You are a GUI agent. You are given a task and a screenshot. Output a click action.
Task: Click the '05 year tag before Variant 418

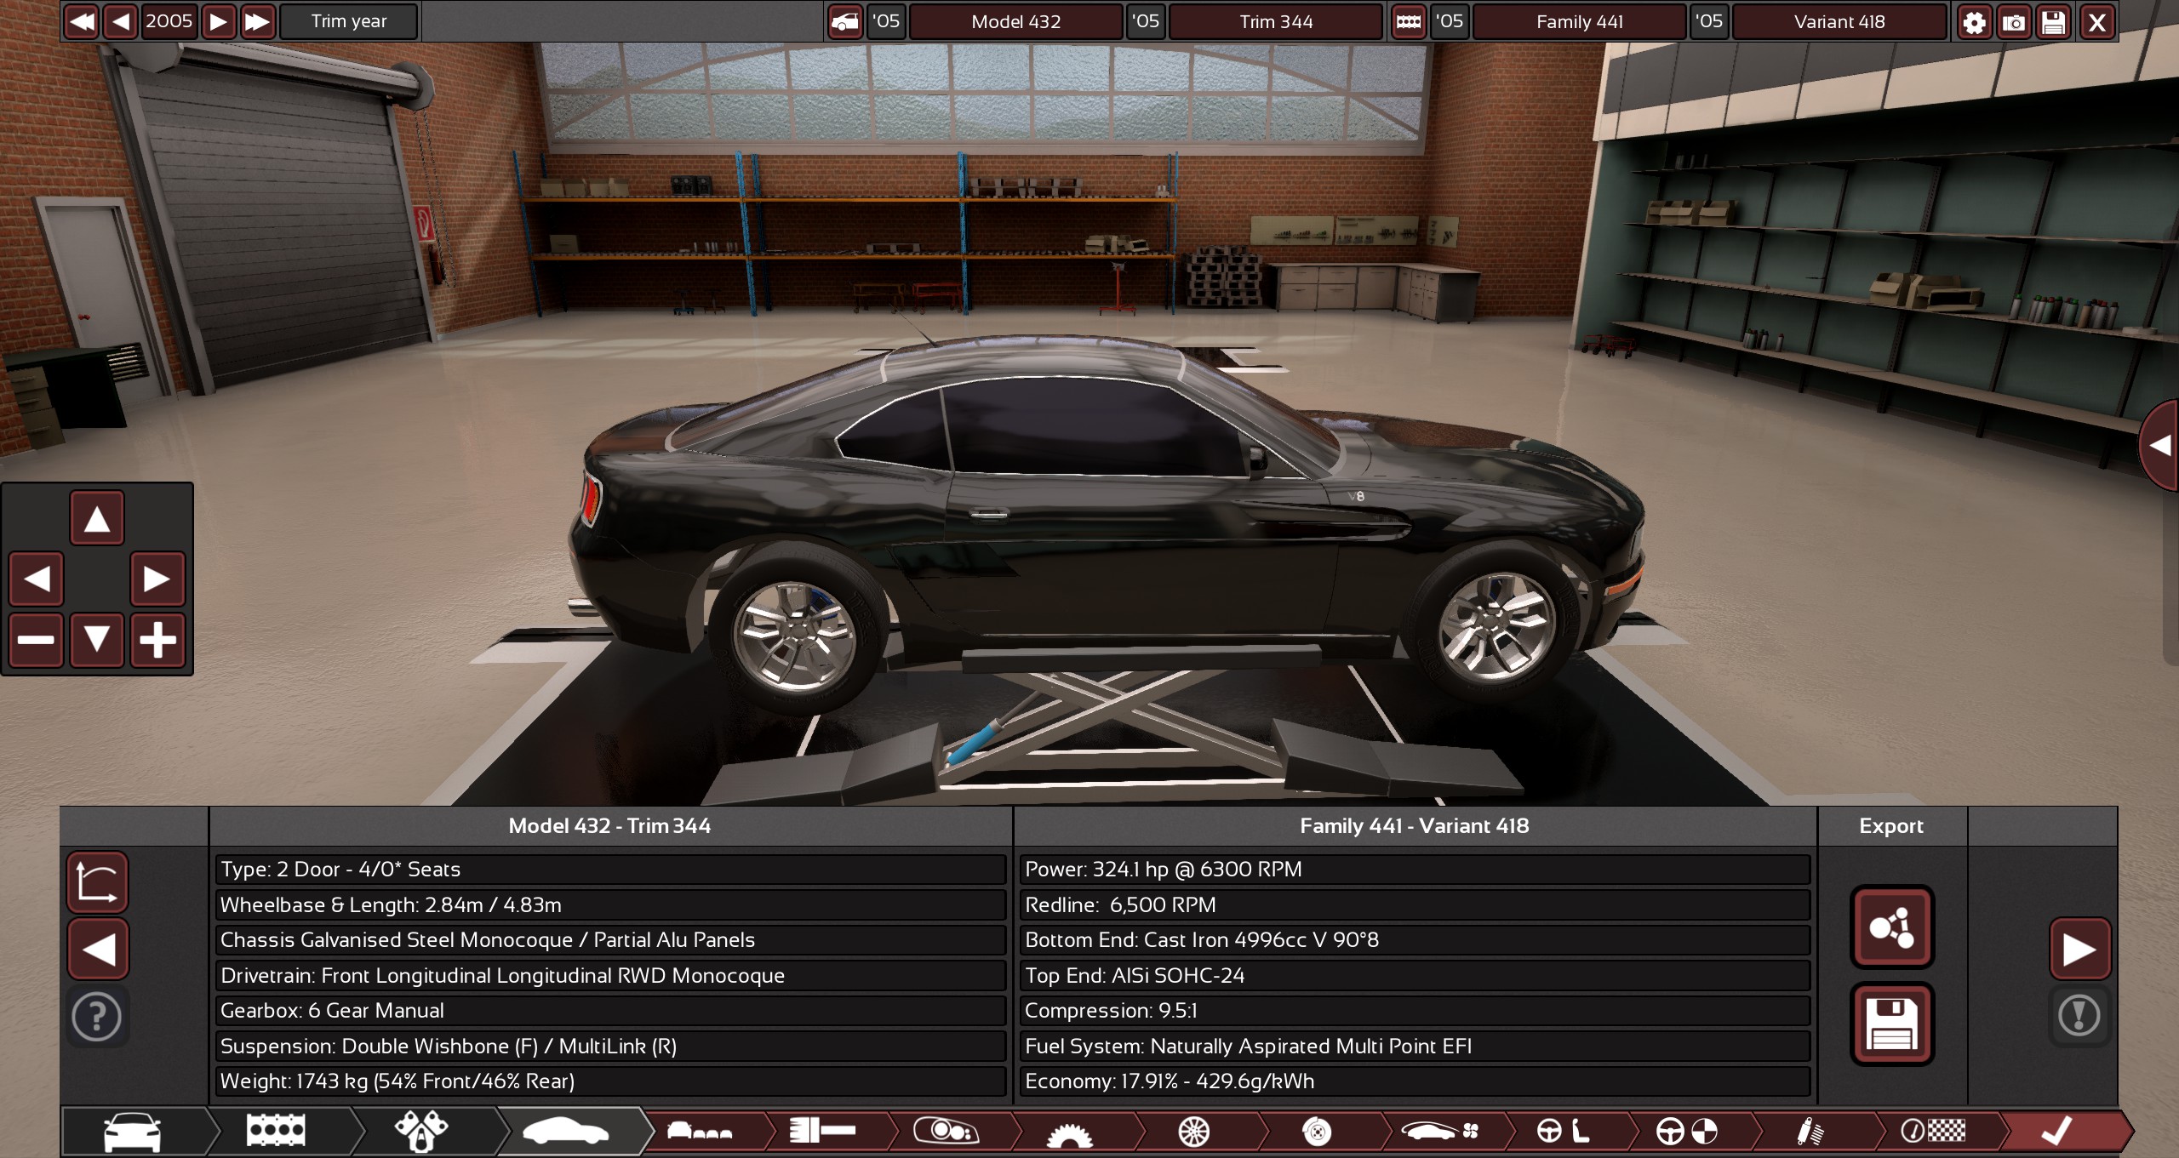click(1709, 21)
